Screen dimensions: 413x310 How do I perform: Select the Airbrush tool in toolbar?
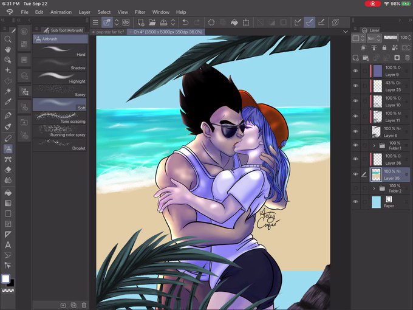8,149
